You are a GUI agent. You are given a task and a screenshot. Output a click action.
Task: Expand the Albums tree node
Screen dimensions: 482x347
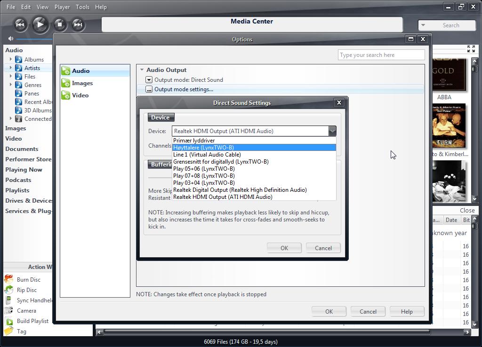[x=11, y=59]
